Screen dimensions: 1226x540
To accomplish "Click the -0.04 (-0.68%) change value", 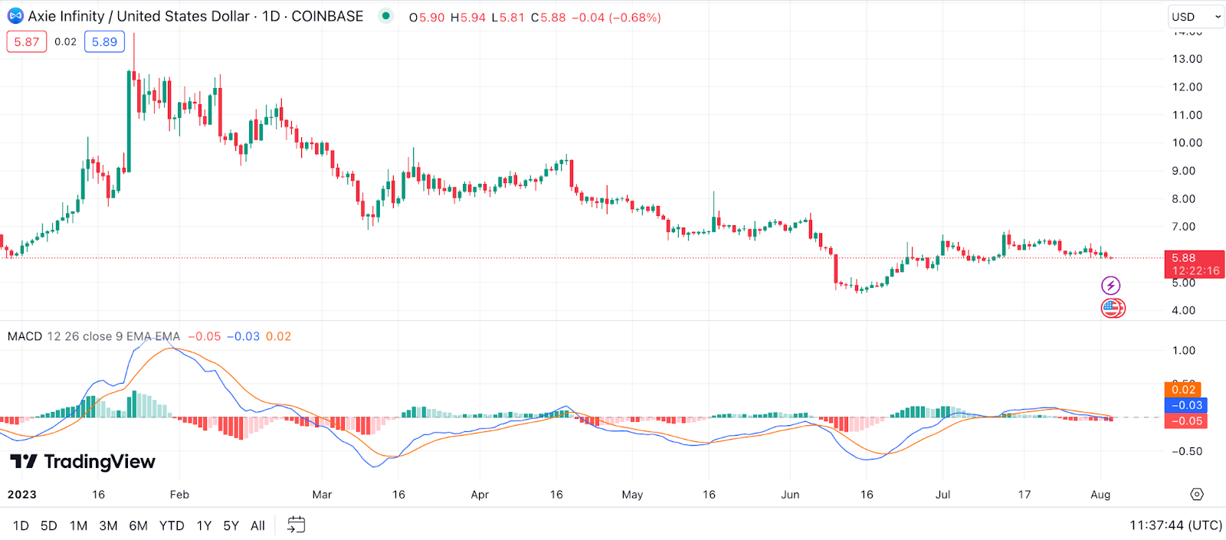I will point(616,17).
